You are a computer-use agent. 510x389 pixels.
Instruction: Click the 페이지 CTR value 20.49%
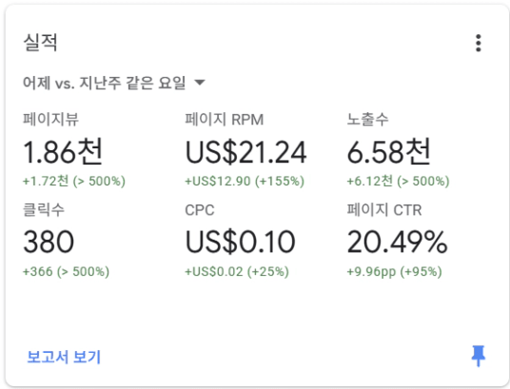coord(398,242)
